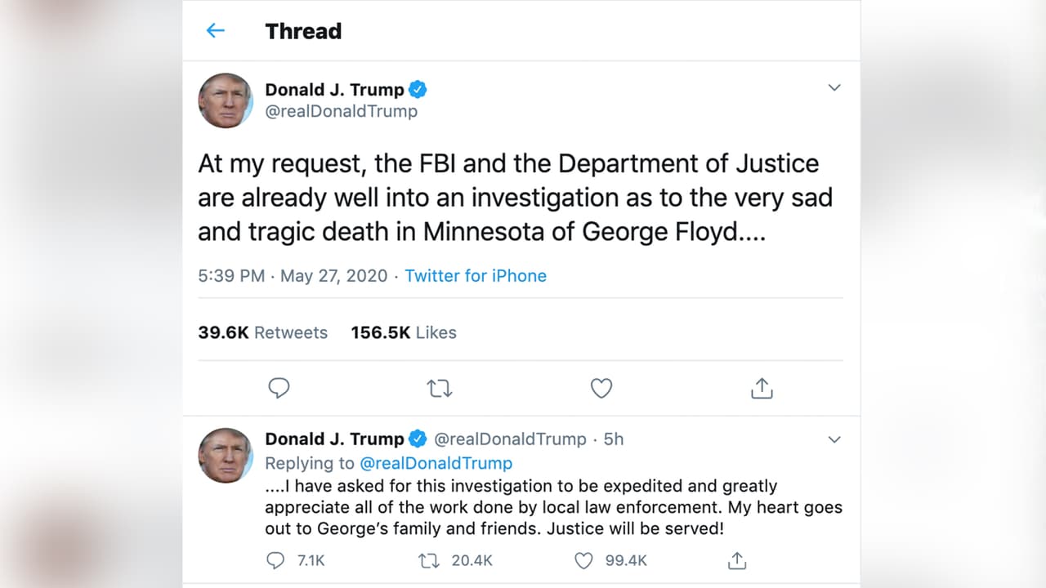Like the main tweet

click(x=601, y=388)
